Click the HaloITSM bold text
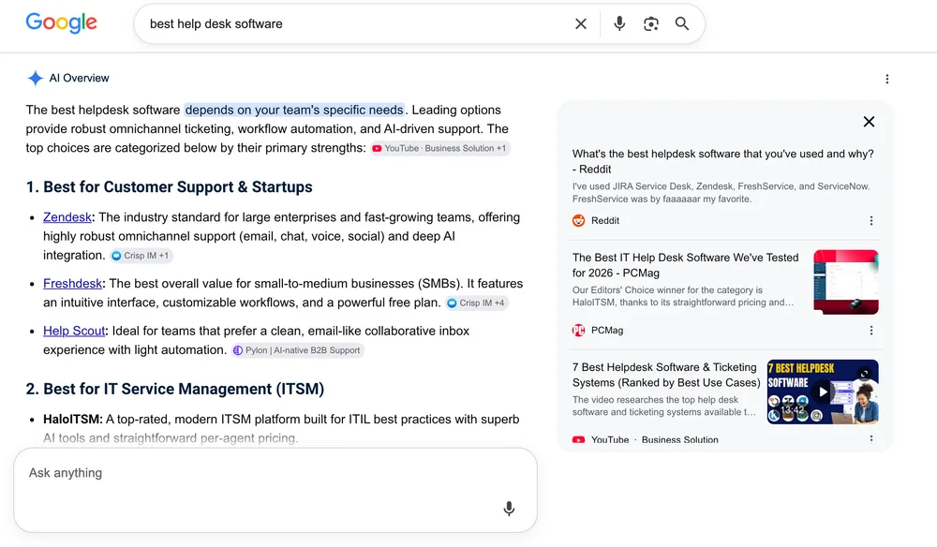 (x=73, y=420)
